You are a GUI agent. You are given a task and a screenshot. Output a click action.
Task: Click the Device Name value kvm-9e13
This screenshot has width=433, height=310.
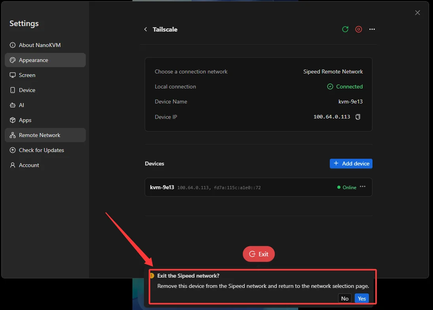pos(350,101)
